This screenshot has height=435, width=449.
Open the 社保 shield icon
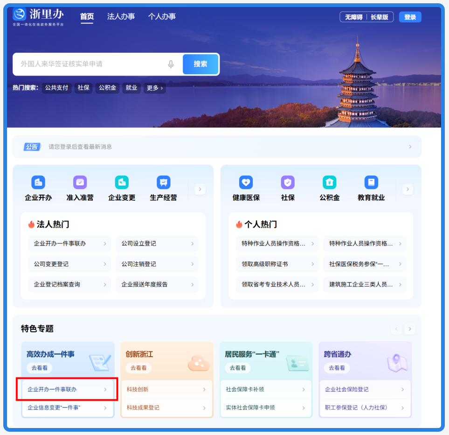[x=288, y=182]
